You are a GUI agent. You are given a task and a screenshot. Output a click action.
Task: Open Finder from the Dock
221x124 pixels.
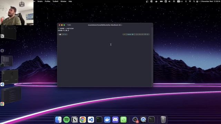point(58,120)
